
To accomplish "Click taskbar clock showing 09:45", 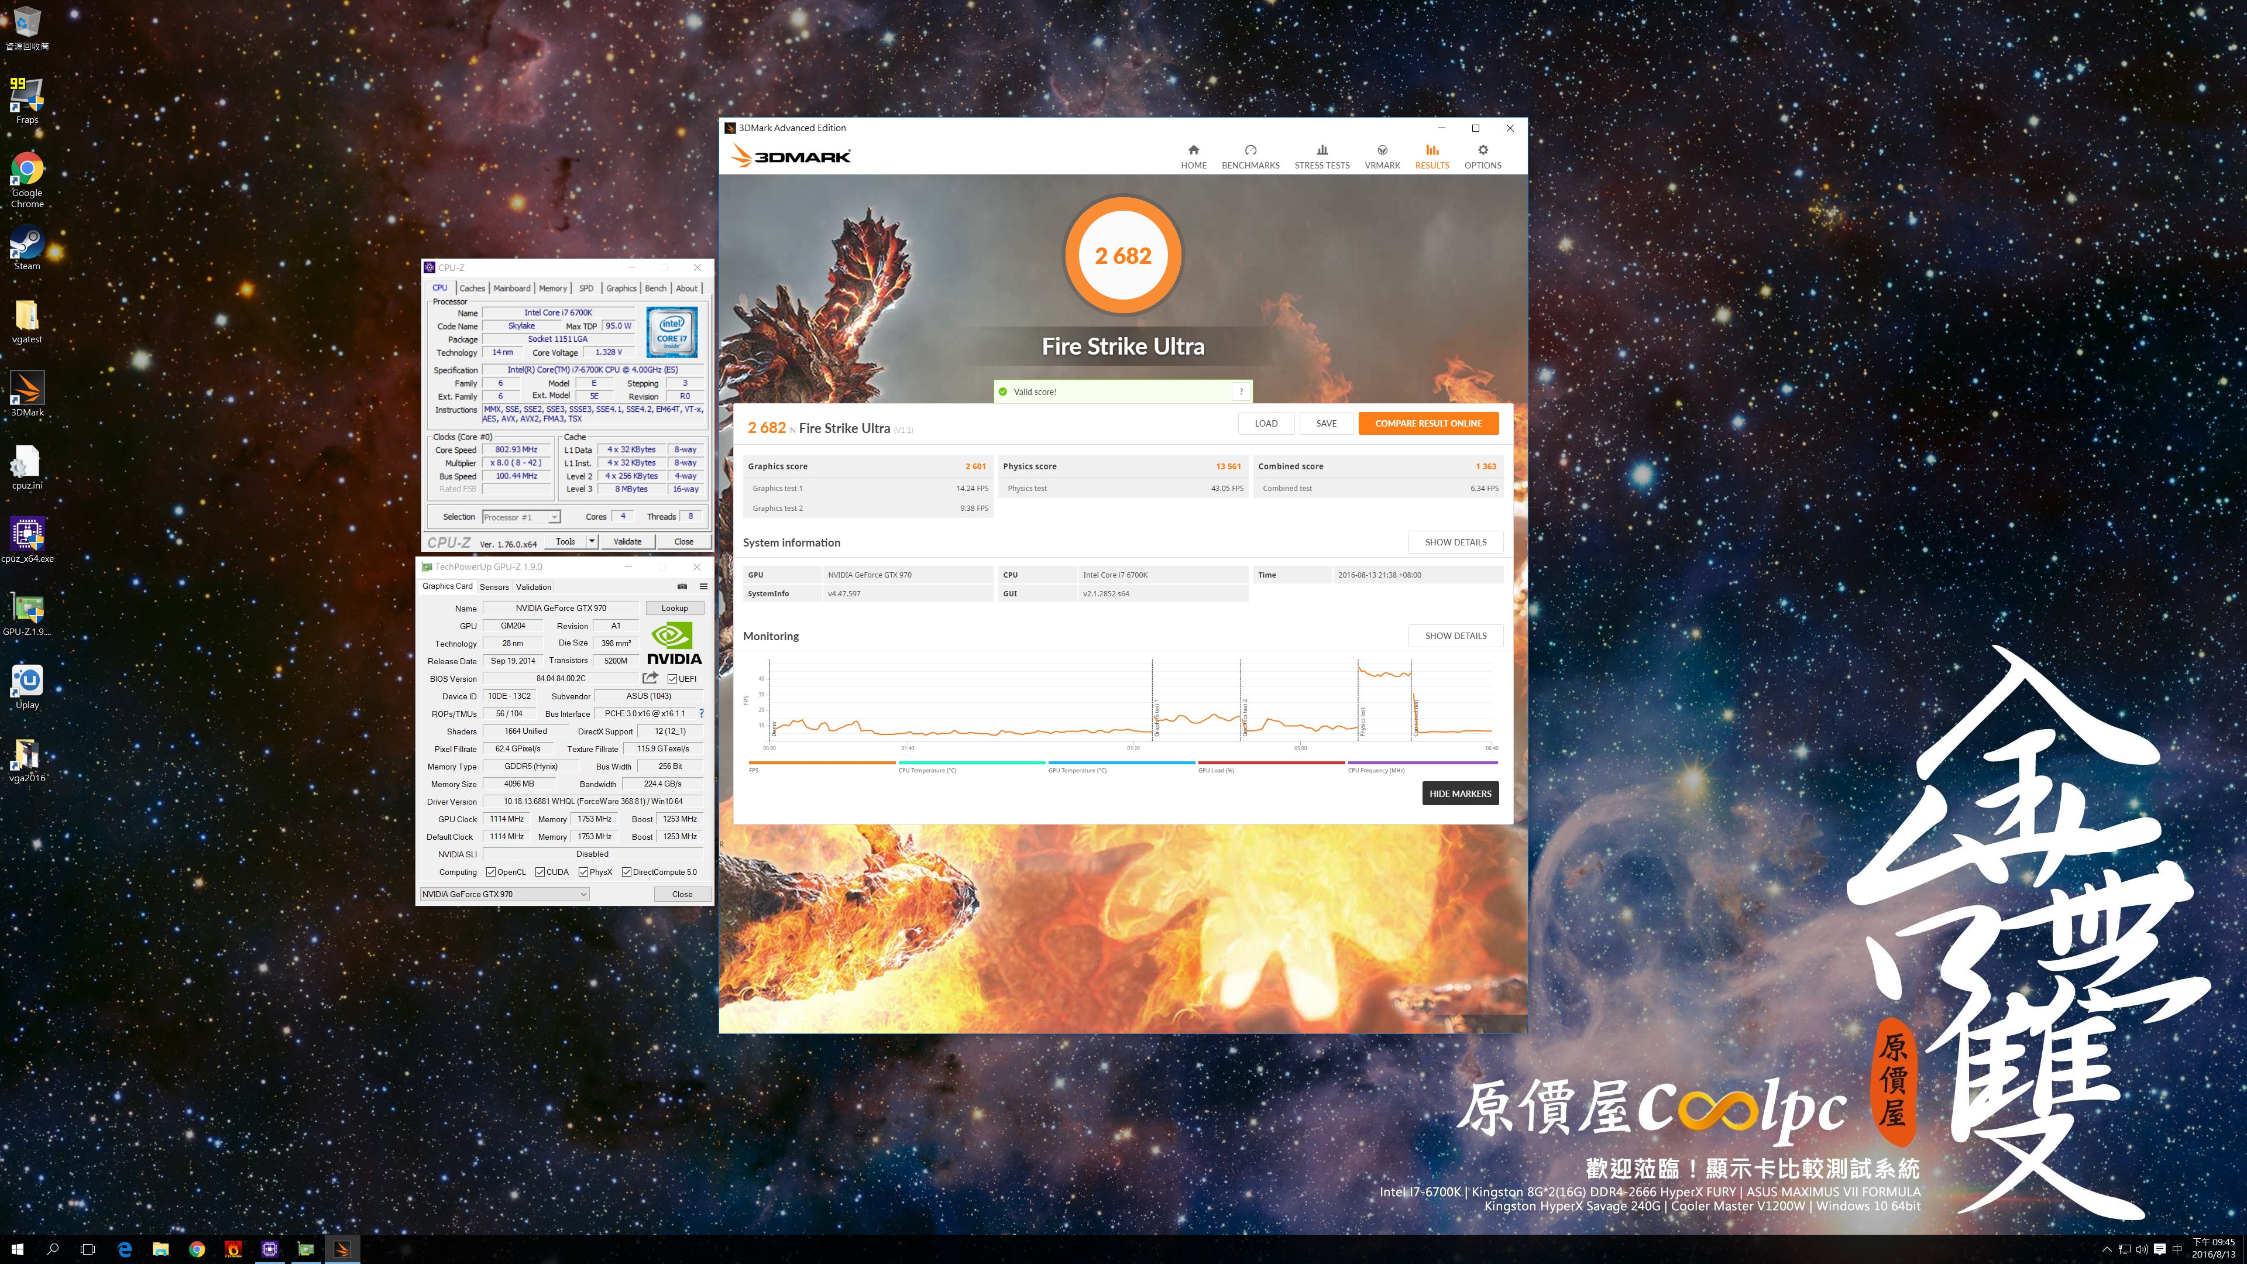I will [x=2214, y=1248].
